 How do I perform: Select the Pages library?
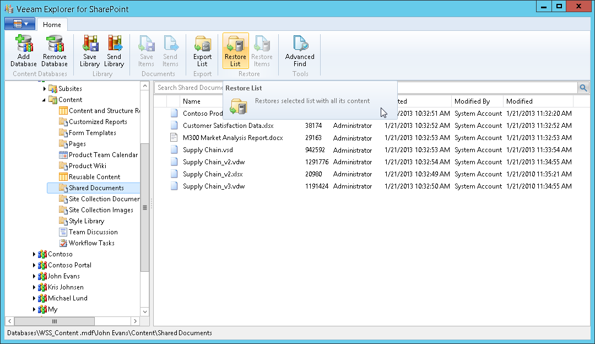pyautogui.click(x=73, y=144)
